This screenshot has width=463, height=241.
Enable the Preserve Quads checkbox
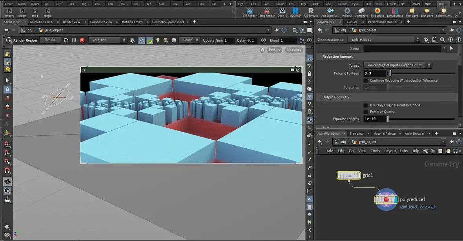pyautogui.click(x=366, y=112)
